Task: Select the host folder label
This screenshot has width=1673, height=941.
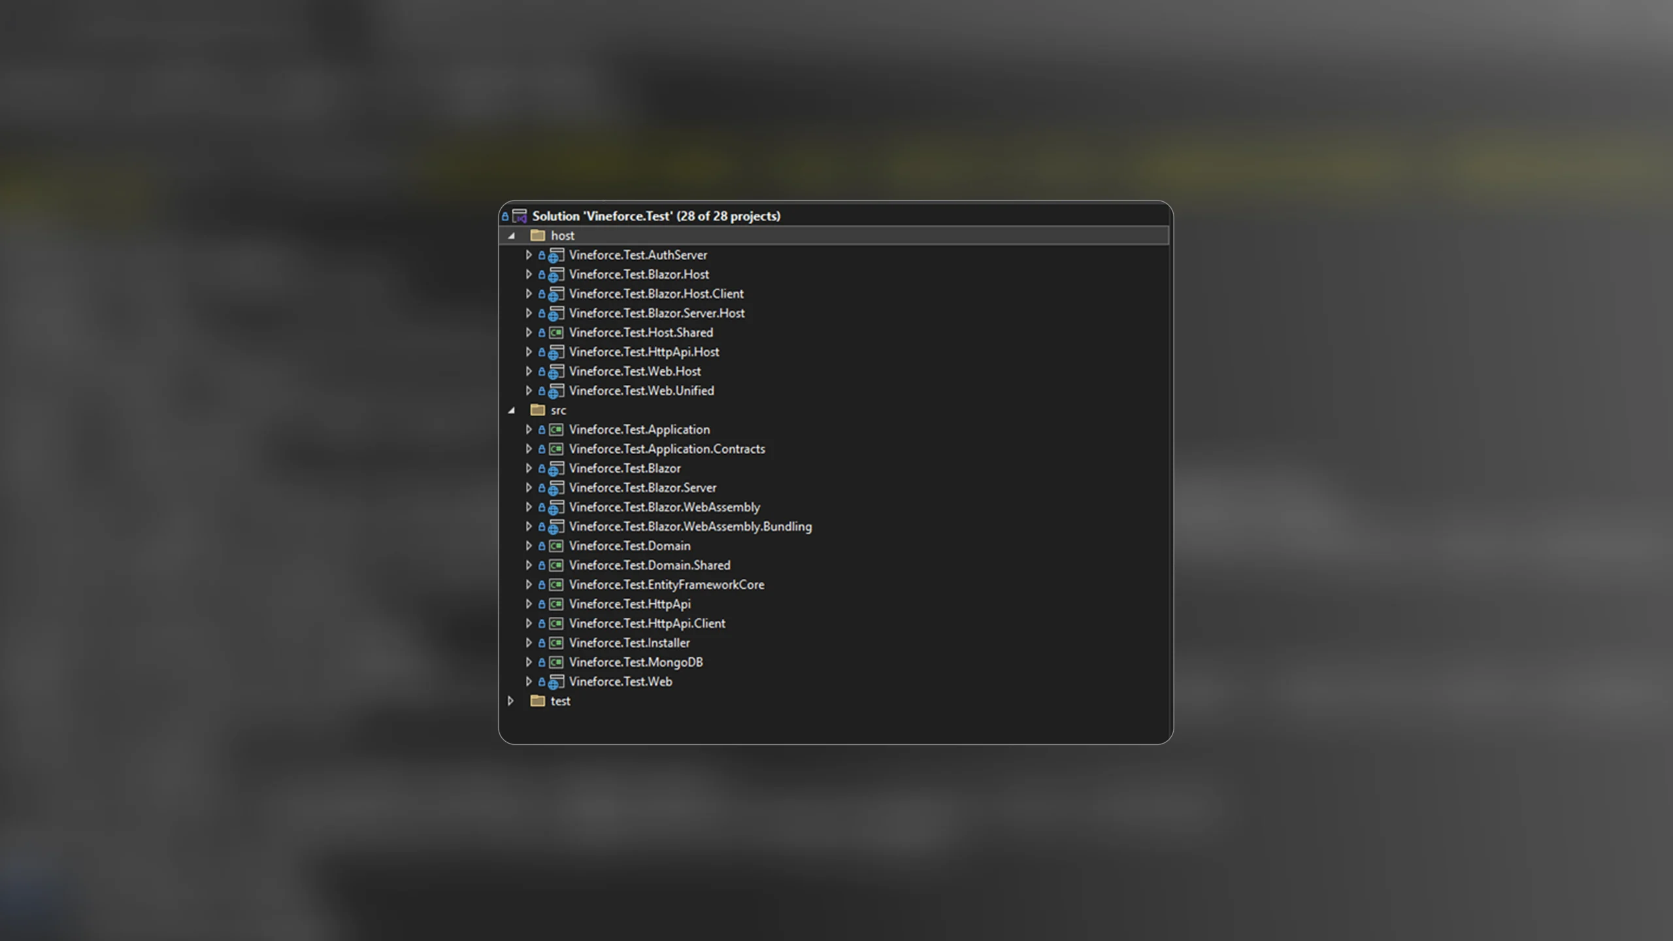Action: pyautogui.click(x=563, y=235)
